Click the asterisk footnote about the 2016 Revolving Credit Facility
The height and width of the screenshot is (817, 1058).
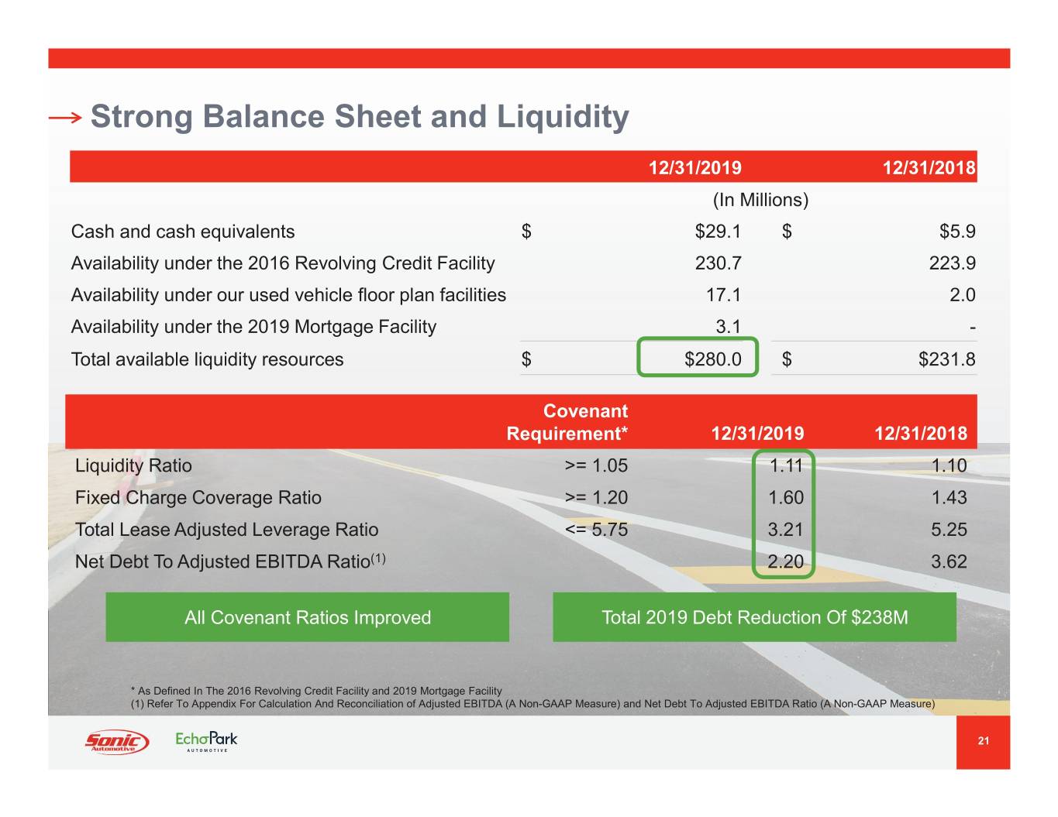pyautogui.click(x=316, y=691)
